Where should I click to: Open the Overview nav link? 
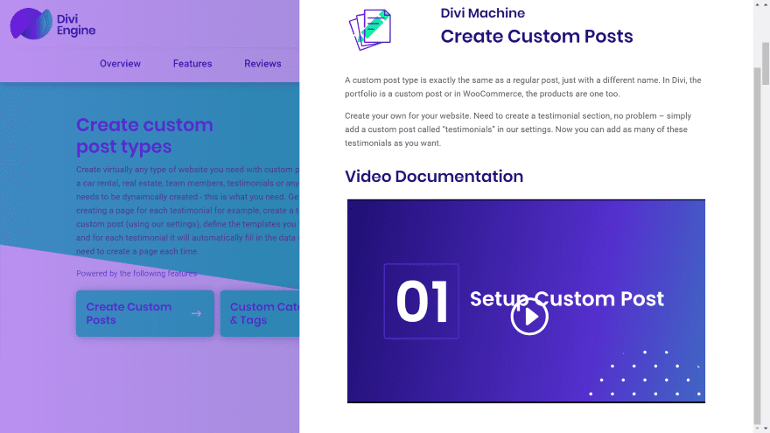[121, 63]
